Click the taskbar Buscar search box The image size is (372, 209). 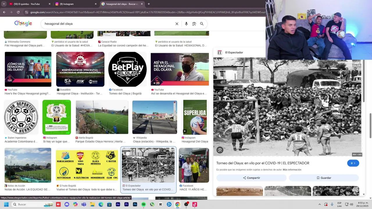[33, 204]
